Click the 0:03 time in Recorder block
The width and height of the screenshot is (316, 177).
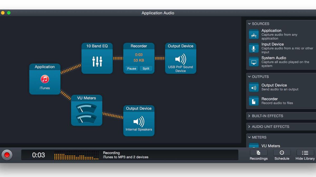(139, 55)
